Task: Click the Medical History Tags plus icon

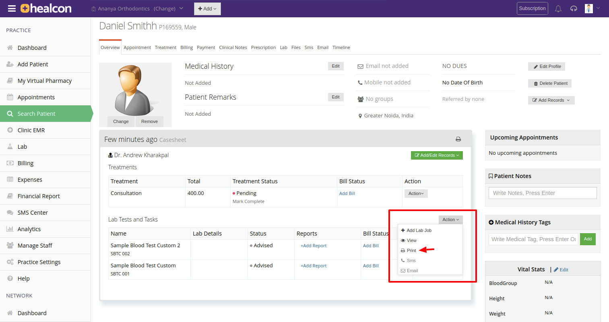Action: click(x=491, y=222)
